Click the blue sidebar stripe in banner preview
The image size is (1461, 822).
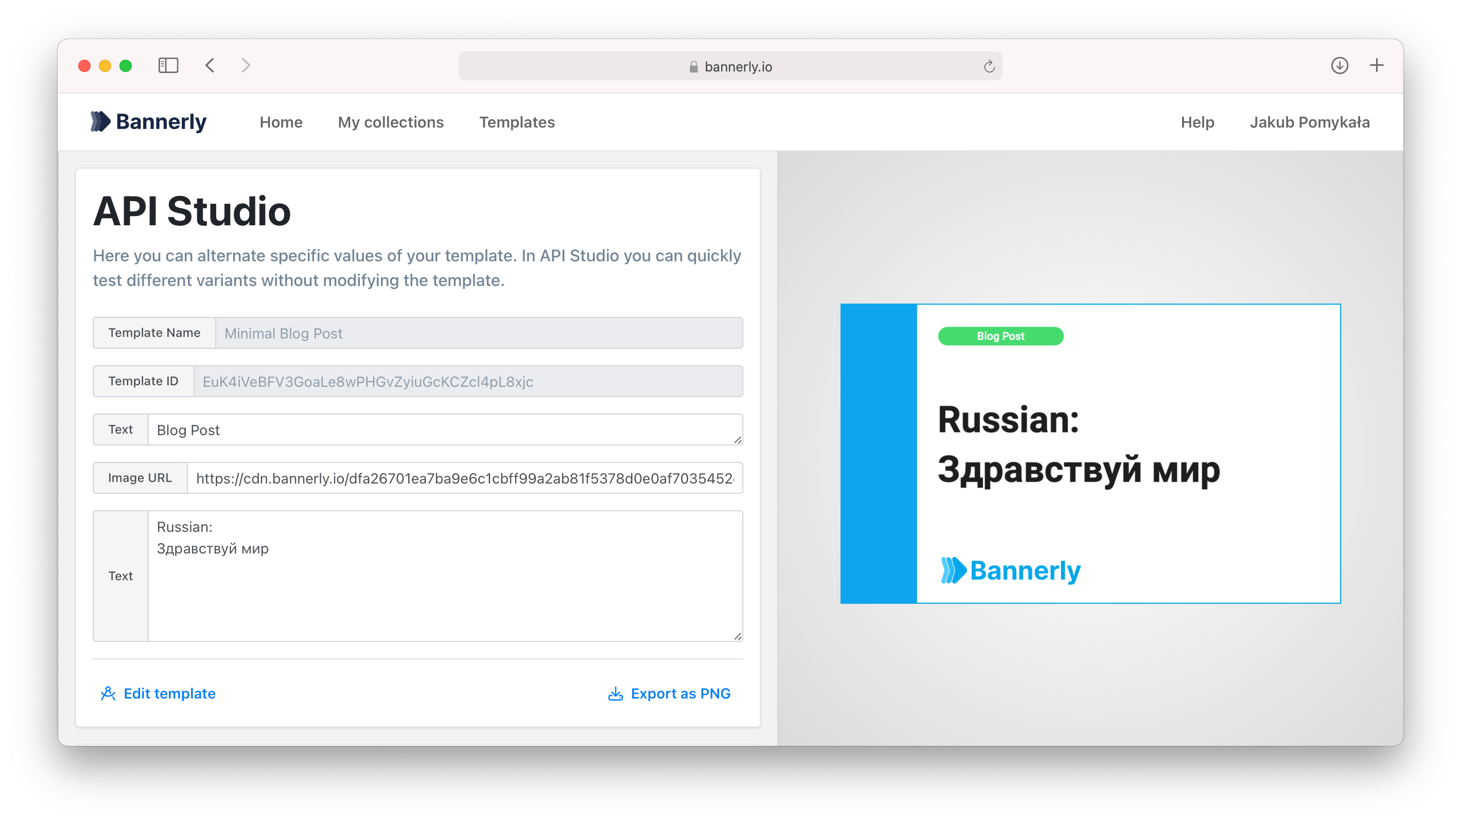(x=879, y=454)
